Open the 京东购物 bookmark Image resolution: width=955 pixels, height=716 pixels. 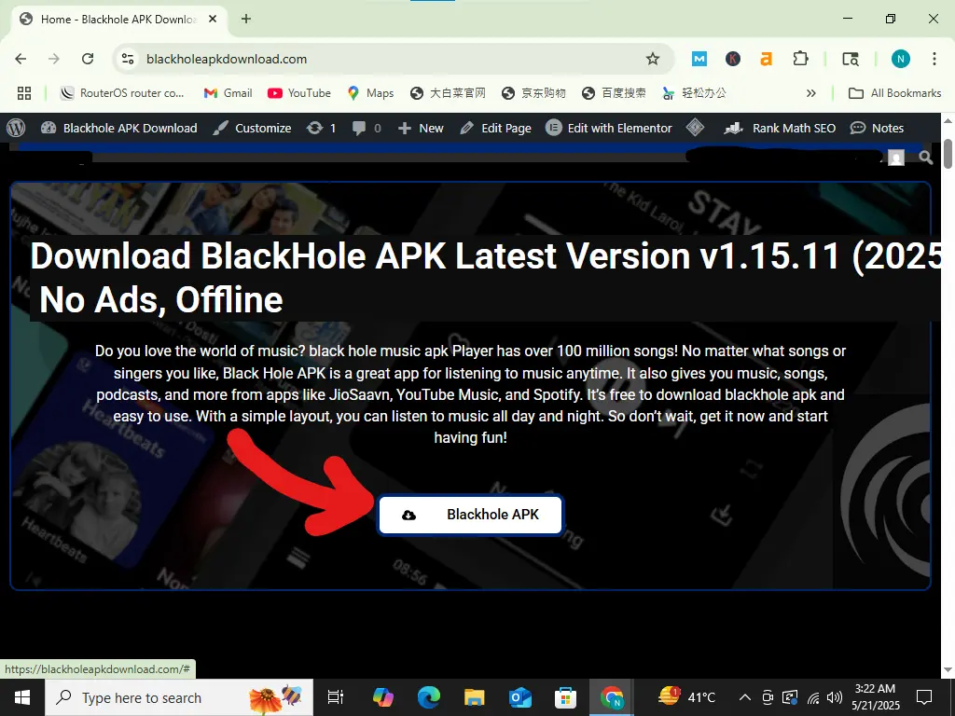(x=533, y=93)
